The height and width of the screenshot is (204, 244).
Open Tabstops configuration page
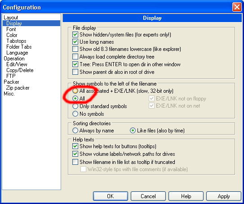16,41
